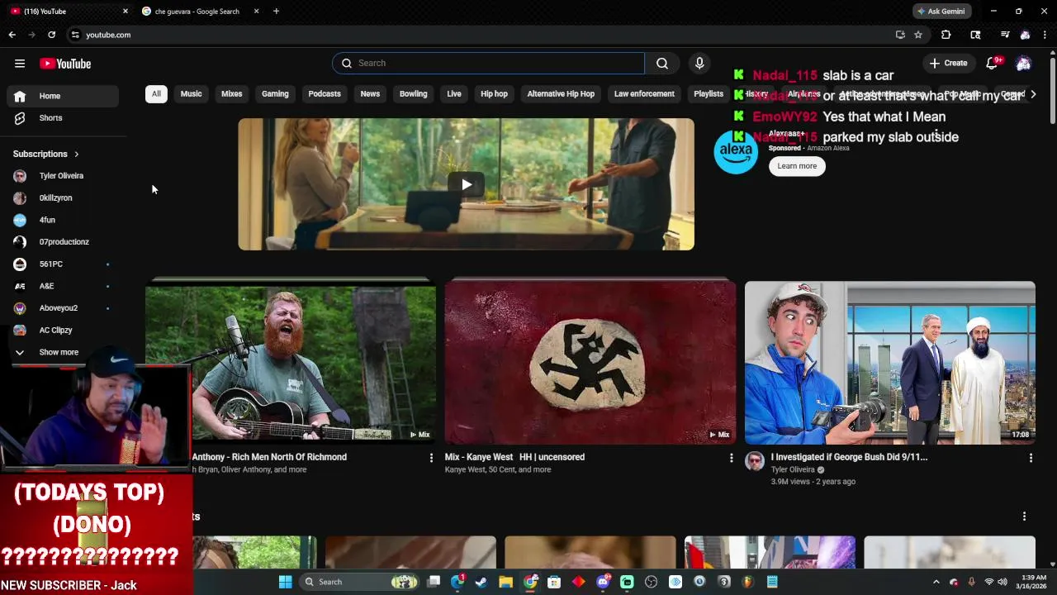Activate voice search microphone
The image size is (1057, 595).
(x=699, y=63)
